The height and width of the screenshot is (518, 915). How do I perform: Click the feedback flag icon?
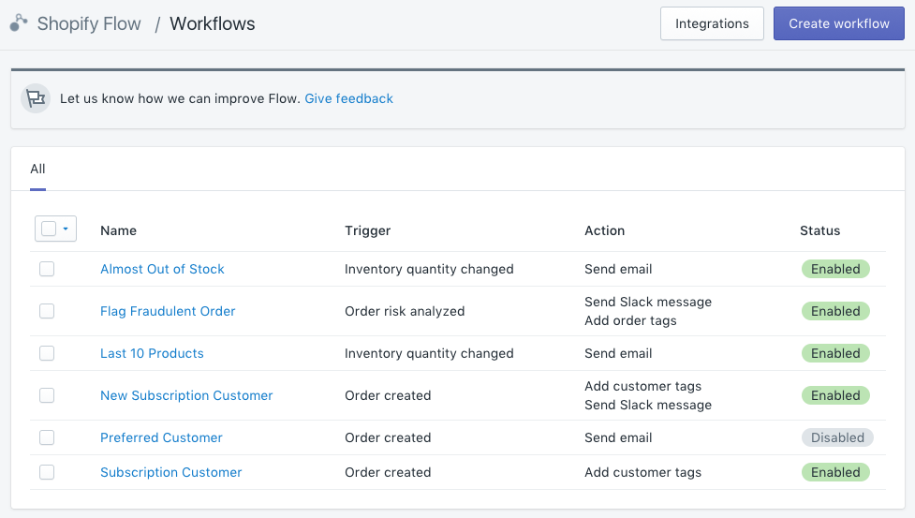[36, 98]
